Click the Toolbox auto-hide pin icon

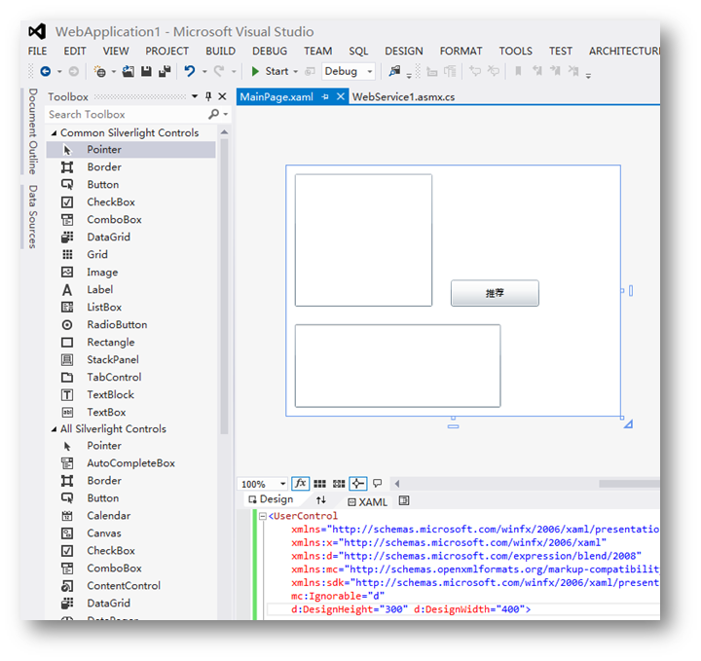(208, 96)
